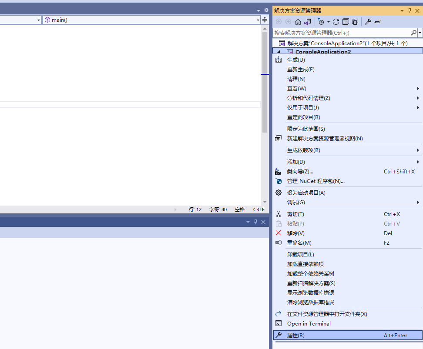Image resolution: width=423 pixels, height=349 pixels.
Task: Choose 设为启动项目(A)
Action: [348, 193]
